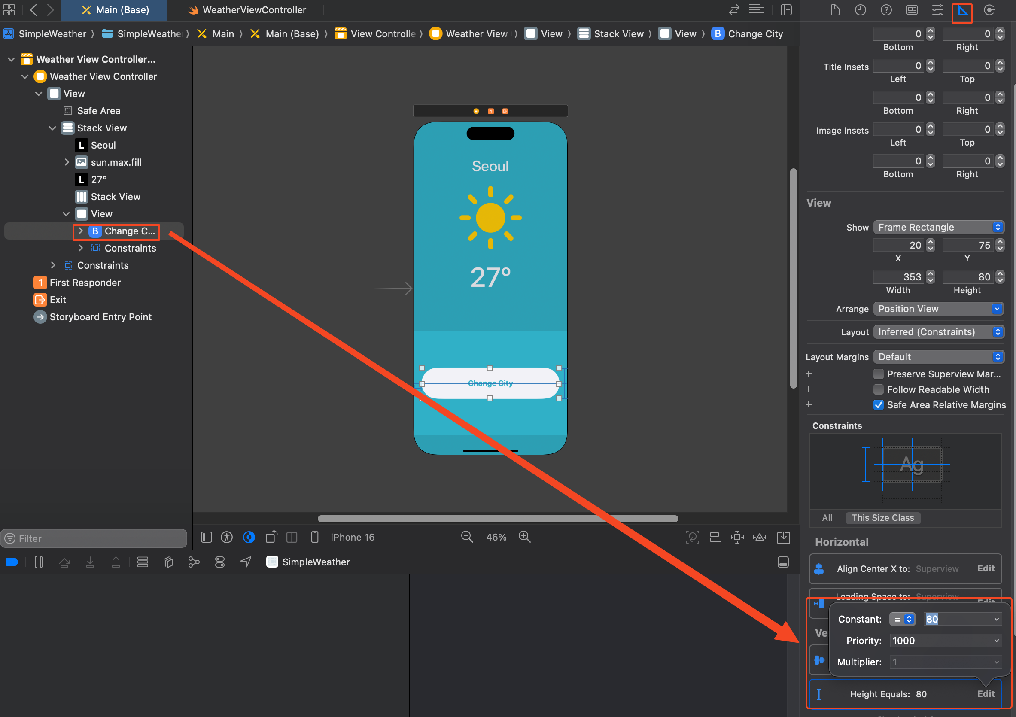The image size is (1016, 717).
Task: Toggle the document outline sidebar icon
Action: point(206,537)
